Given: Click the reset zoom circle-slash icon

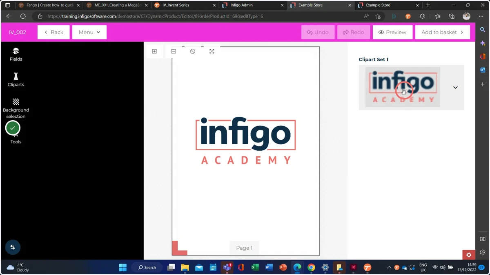Looking at the screenshot, I should pos(193,51).
